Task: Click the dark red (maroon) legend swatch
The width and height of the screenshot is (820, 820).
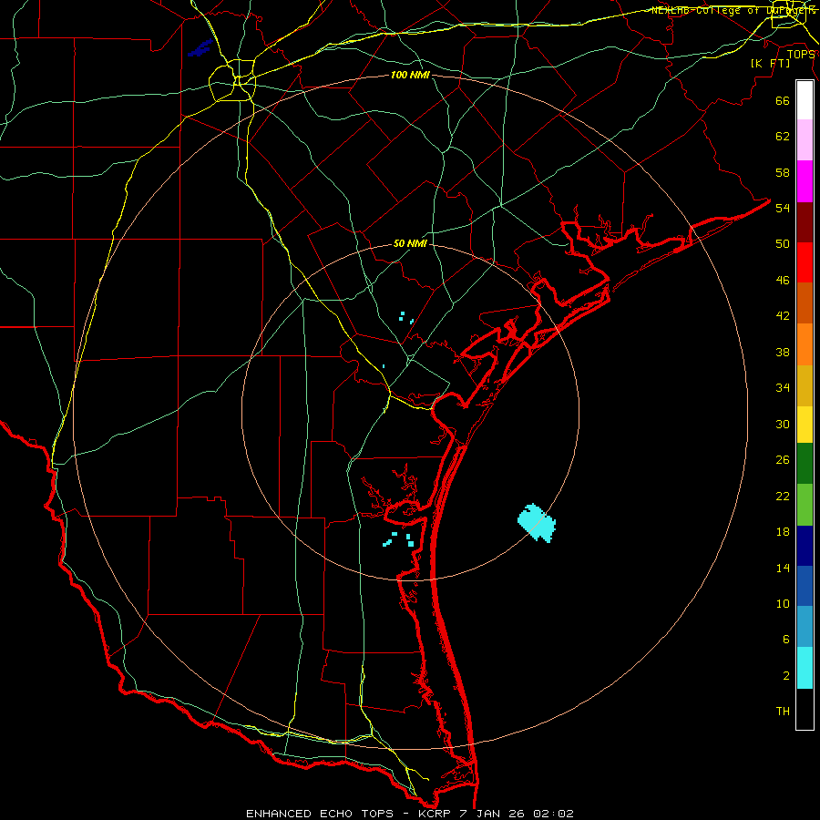Action: click(805, 222)
